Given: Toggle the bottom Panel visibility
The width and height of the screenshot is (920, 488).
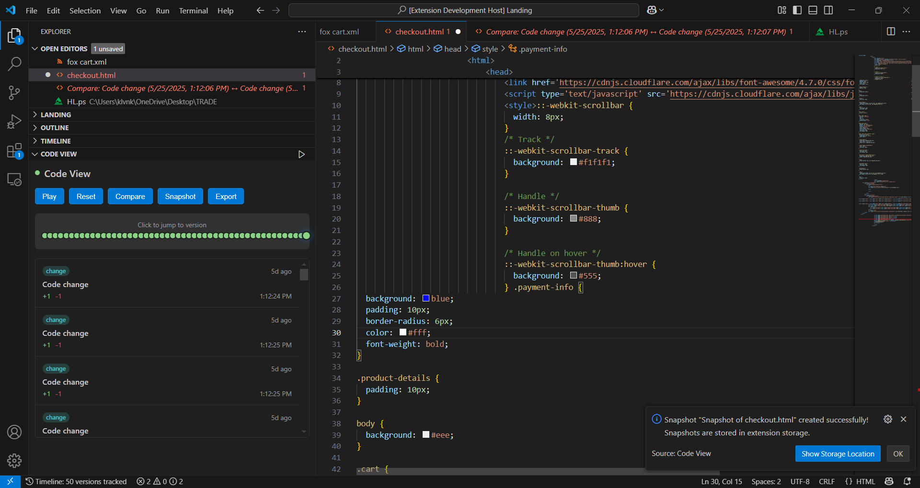Looking at the screenshot, I should click(813, 10).
